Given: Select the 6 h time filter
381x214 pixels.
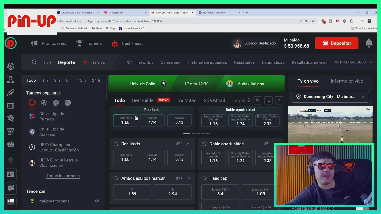Looking at the screenshot, I should (69, 80).
